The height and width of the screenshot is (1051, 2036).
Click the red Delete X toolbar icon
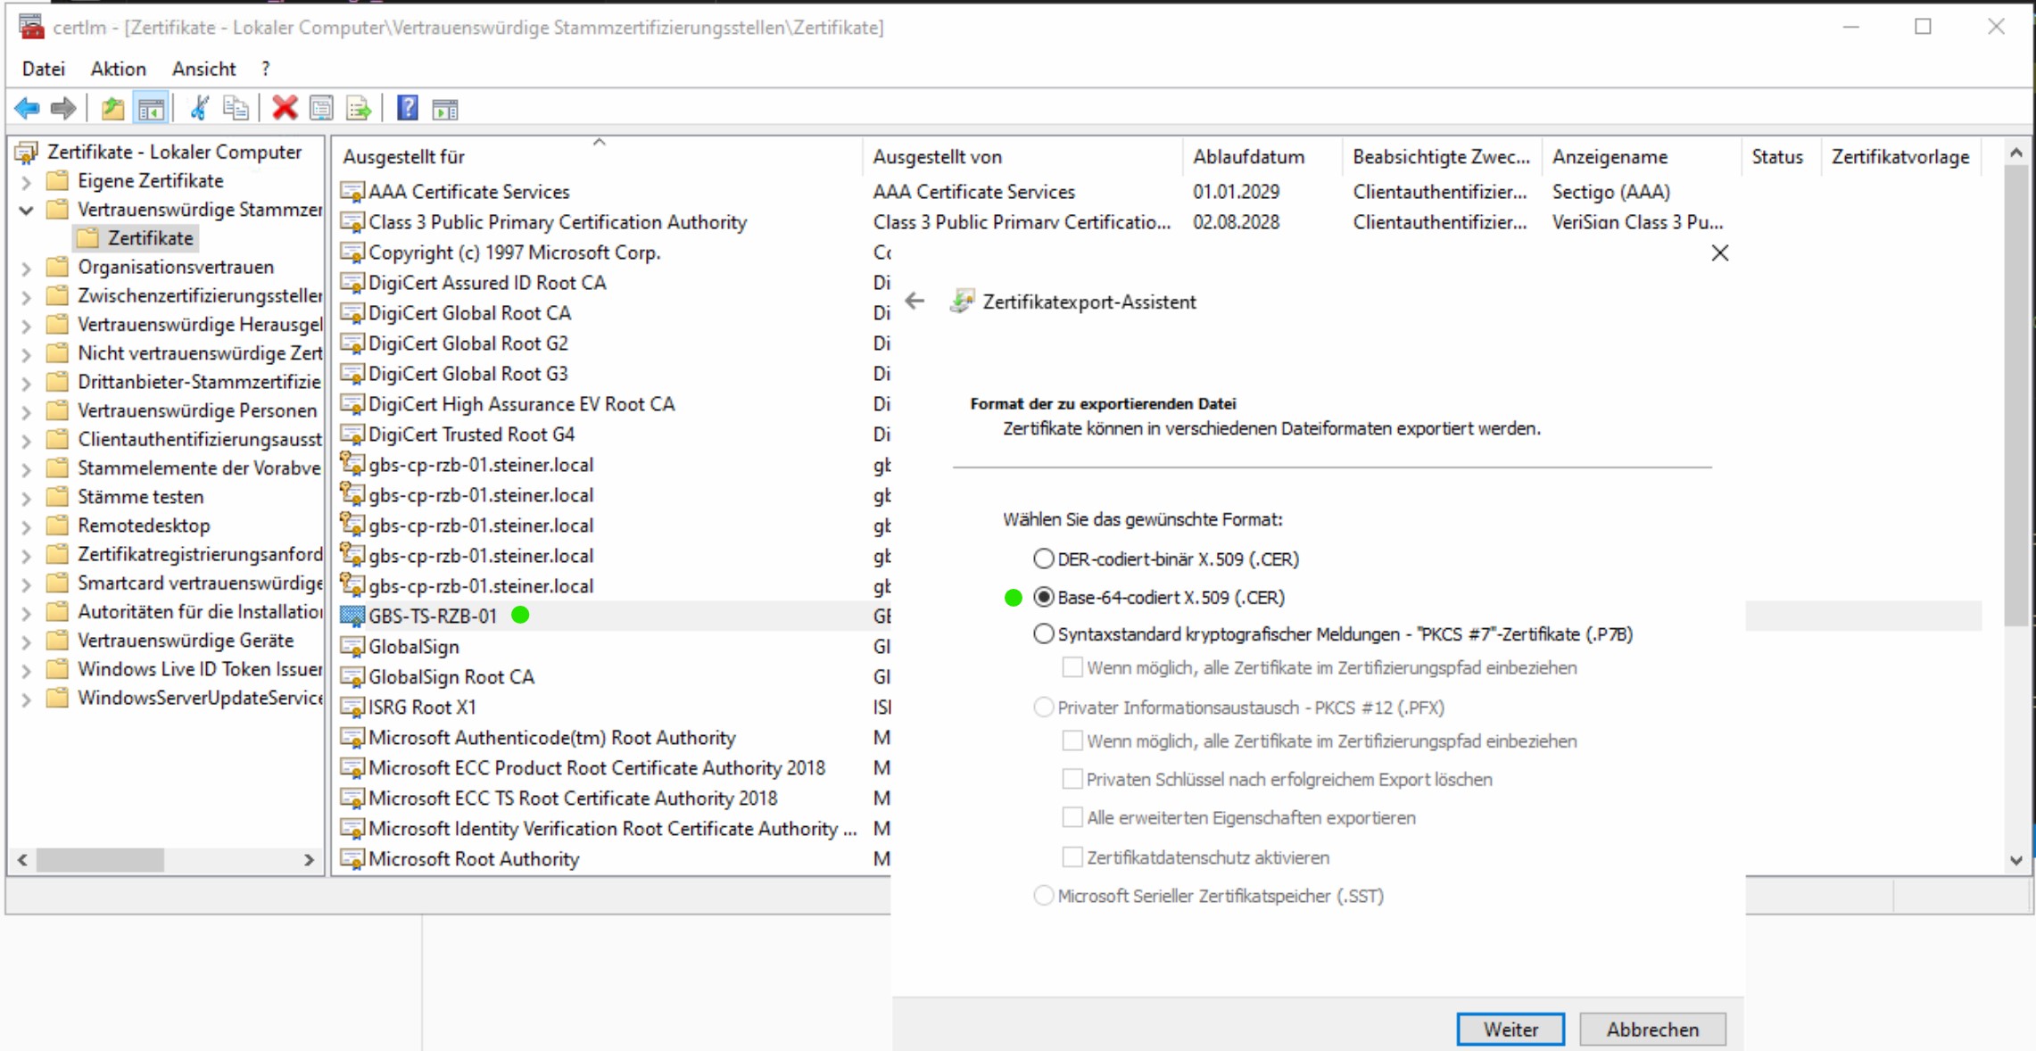285,109
